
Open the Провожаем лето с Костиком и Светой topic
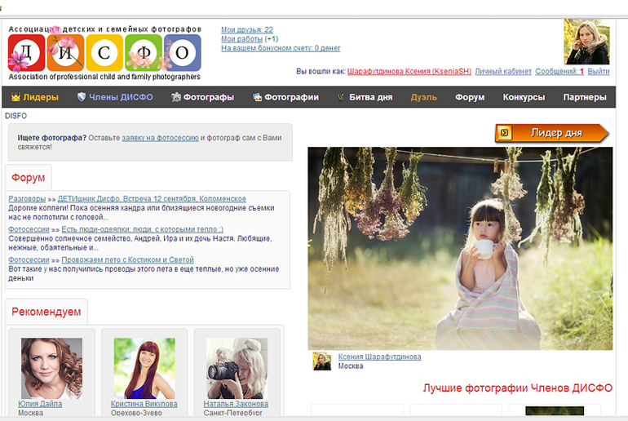click(x=127, y=259)
